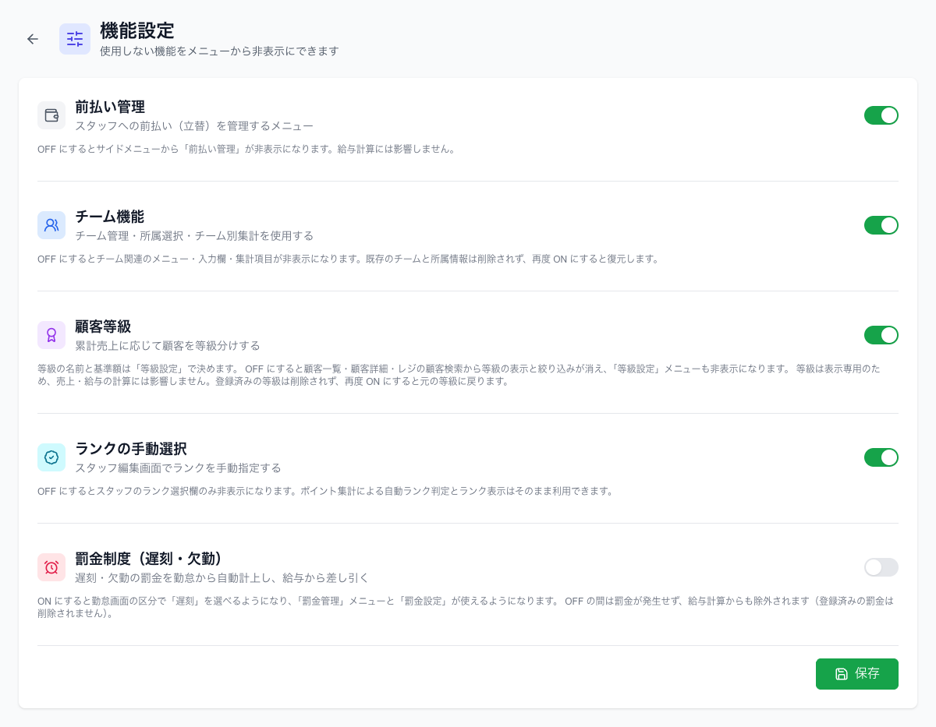Click the ランクの手動選択 heading

(x=131, y=449)
